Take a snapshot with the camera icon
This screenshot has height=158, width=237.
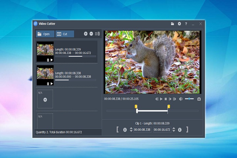[199, 99]
